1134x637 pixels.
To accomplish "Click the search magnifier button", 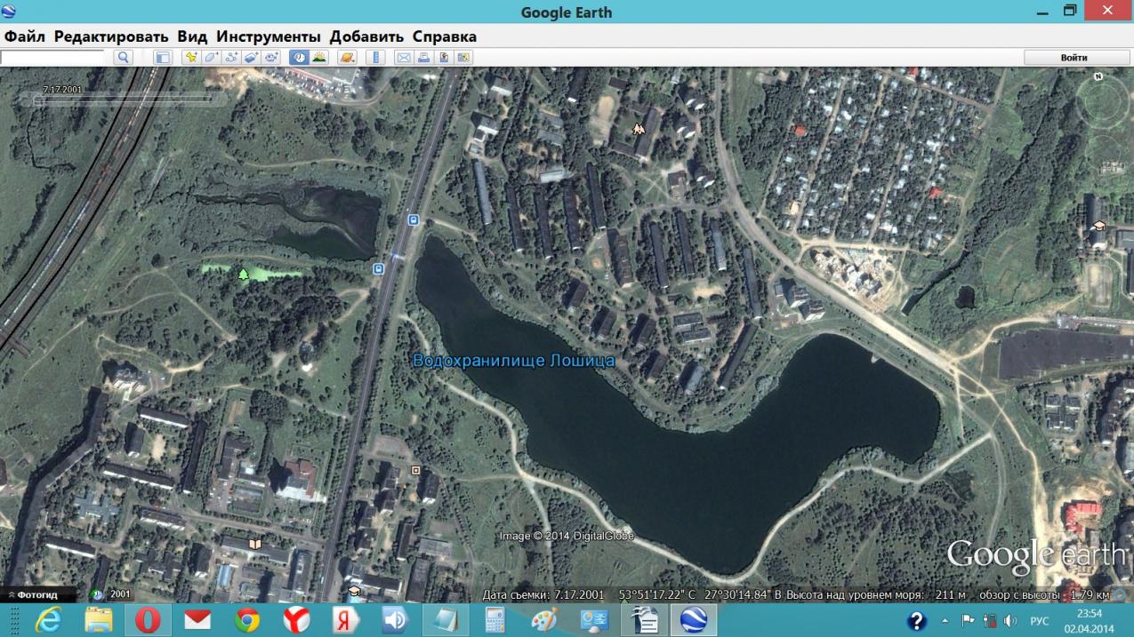I will (x=123, y=58).
